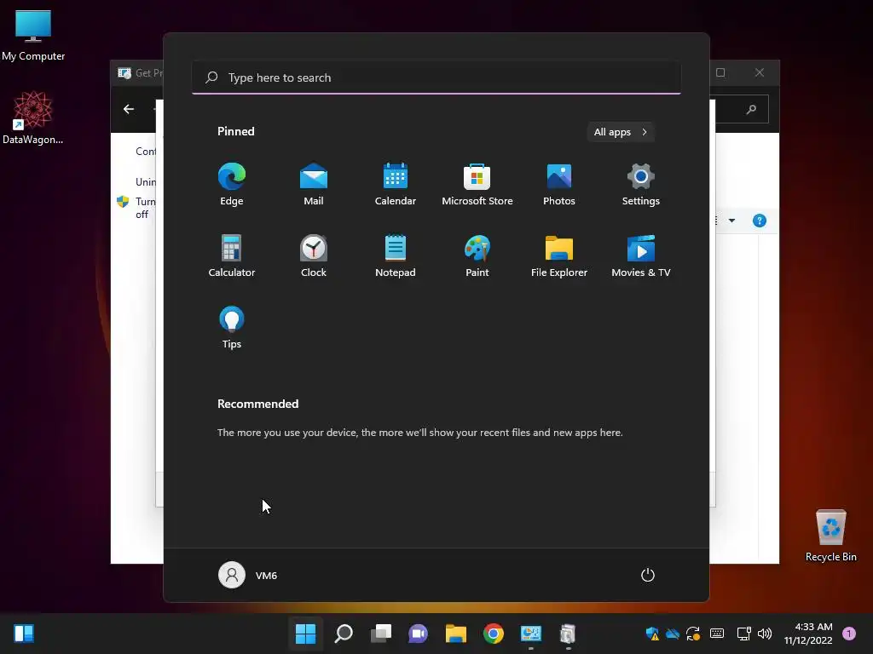
Task: Launch the Photos app
Action: (559, 184)
